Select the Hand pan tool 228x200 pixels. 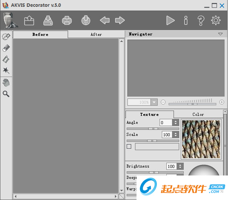click(6, 83)
